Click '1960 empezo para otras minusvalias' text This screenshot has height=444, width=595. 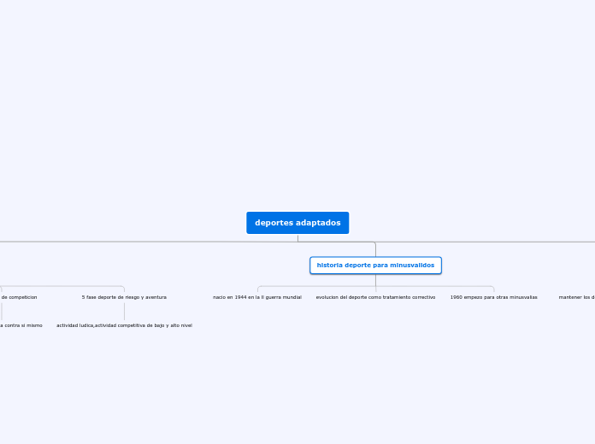click(x=493, y=297)
